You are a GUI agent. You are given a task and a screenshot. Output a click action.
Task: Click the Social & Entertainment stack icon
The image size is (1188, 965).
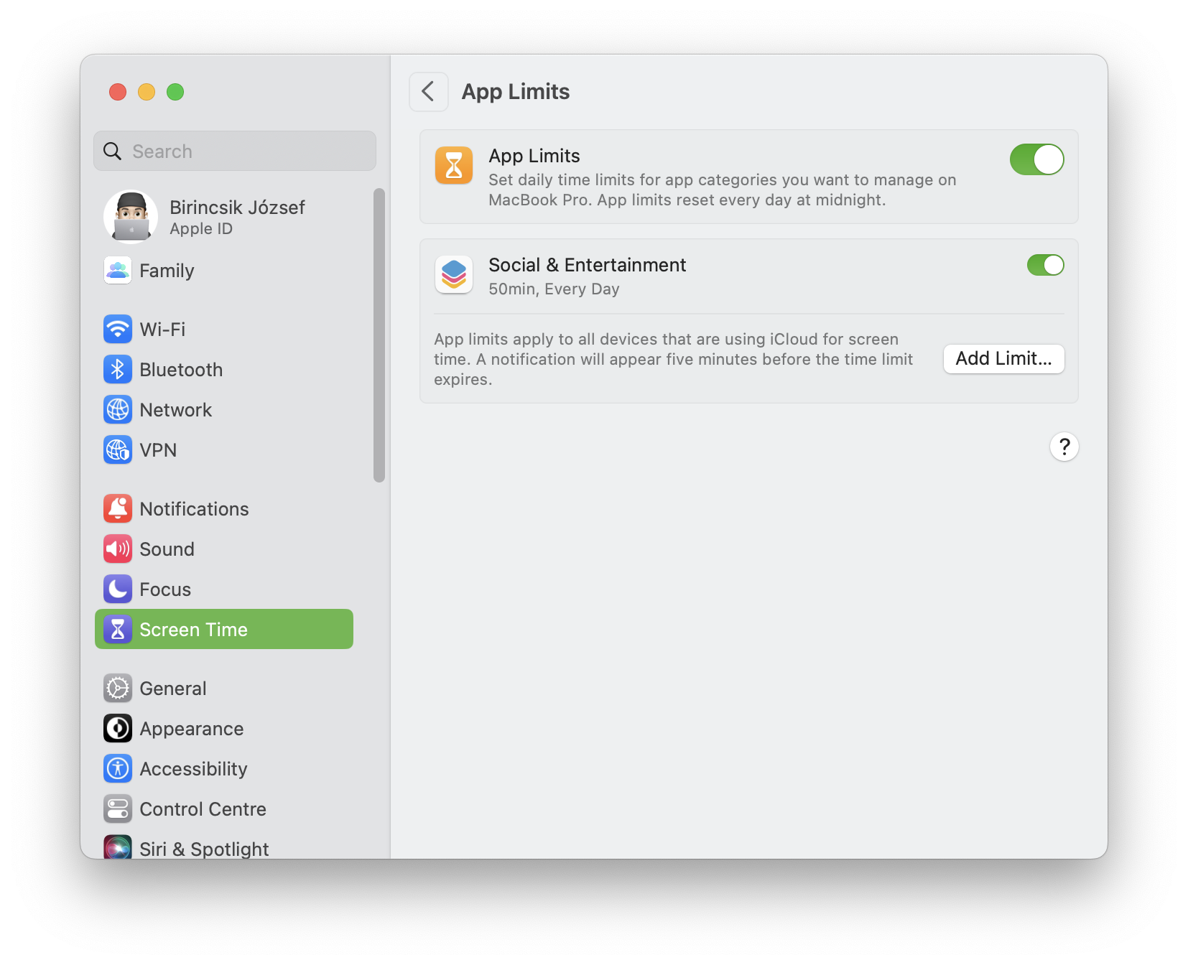(454, 274)
